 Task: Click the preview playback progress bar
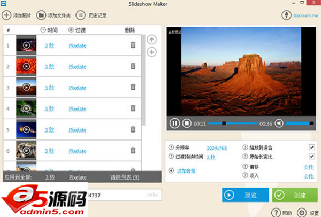(233, 123)
